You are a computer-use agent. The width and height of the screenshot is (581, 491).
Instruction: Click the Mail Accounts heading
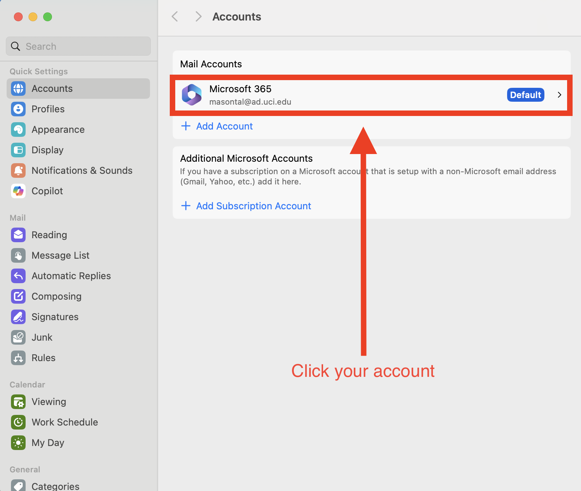(211, 64)
